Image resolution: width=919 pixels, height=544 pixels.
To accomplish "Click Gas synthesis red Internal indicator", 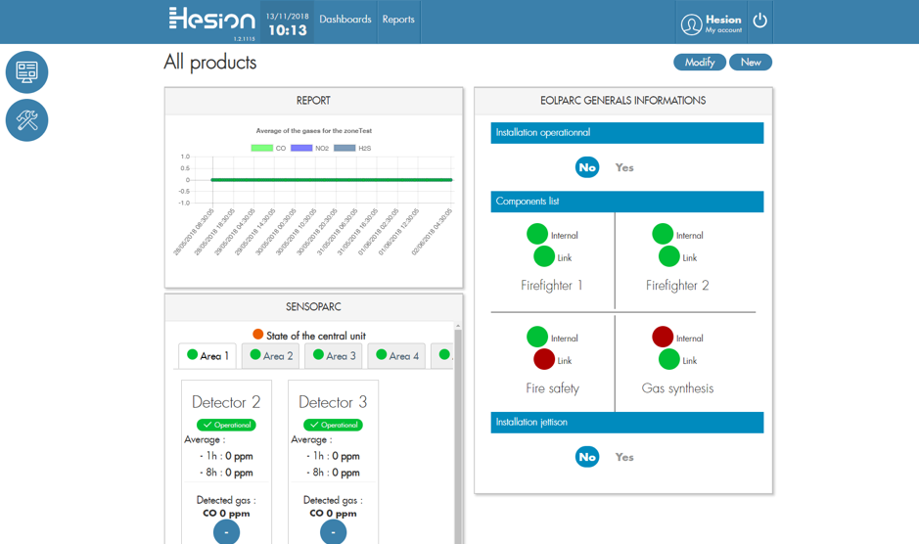I will click(663, 338).
